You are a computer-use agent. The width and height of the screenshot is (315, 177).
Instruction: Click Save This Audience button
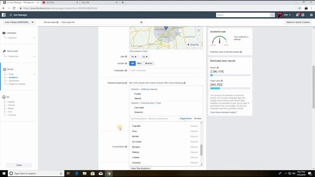(x=140, y=168)
